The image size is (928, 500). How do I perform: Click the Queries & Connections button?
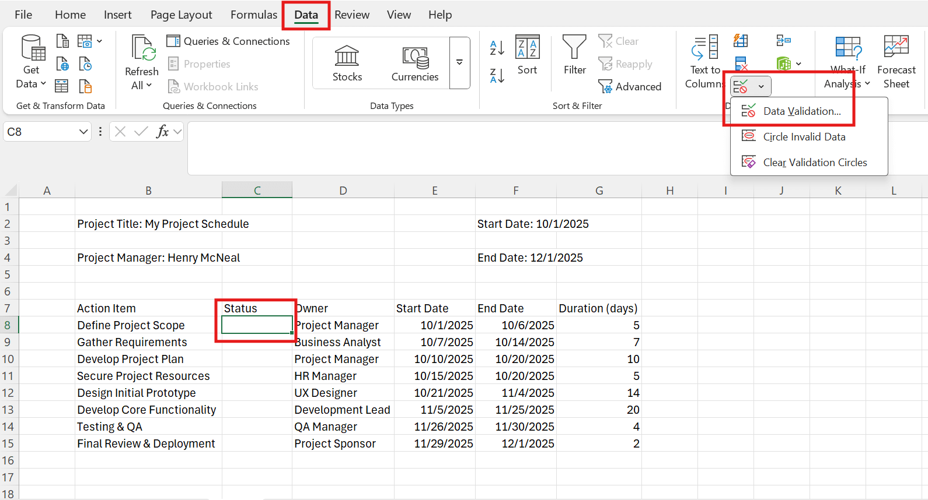[x=228, y=41]
